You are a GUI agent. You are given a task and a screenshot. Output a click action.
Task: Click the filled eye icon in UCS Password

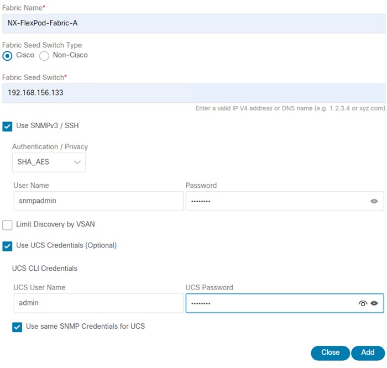[x=374, y=303]
